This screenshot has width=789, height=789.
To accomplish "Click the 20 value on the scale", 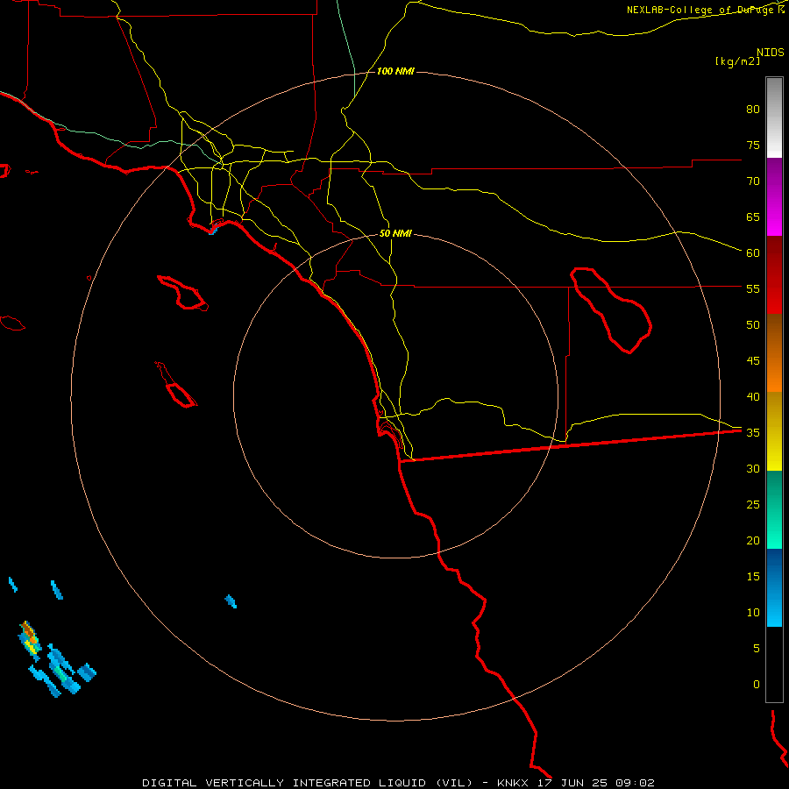I will pos(753,540).
